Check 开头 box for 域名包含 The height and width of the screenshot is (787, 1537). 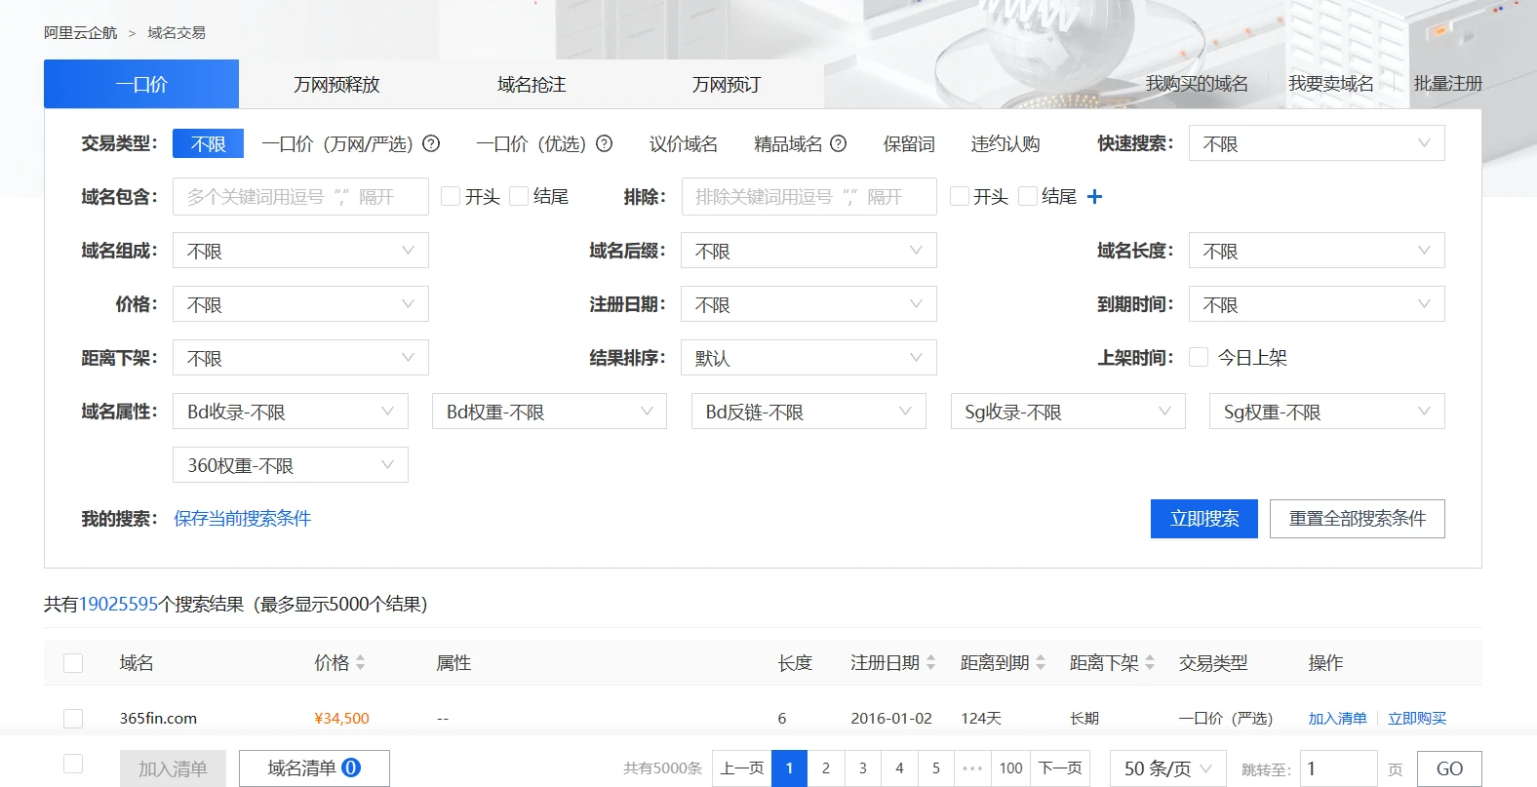click(x=451, y=196)
